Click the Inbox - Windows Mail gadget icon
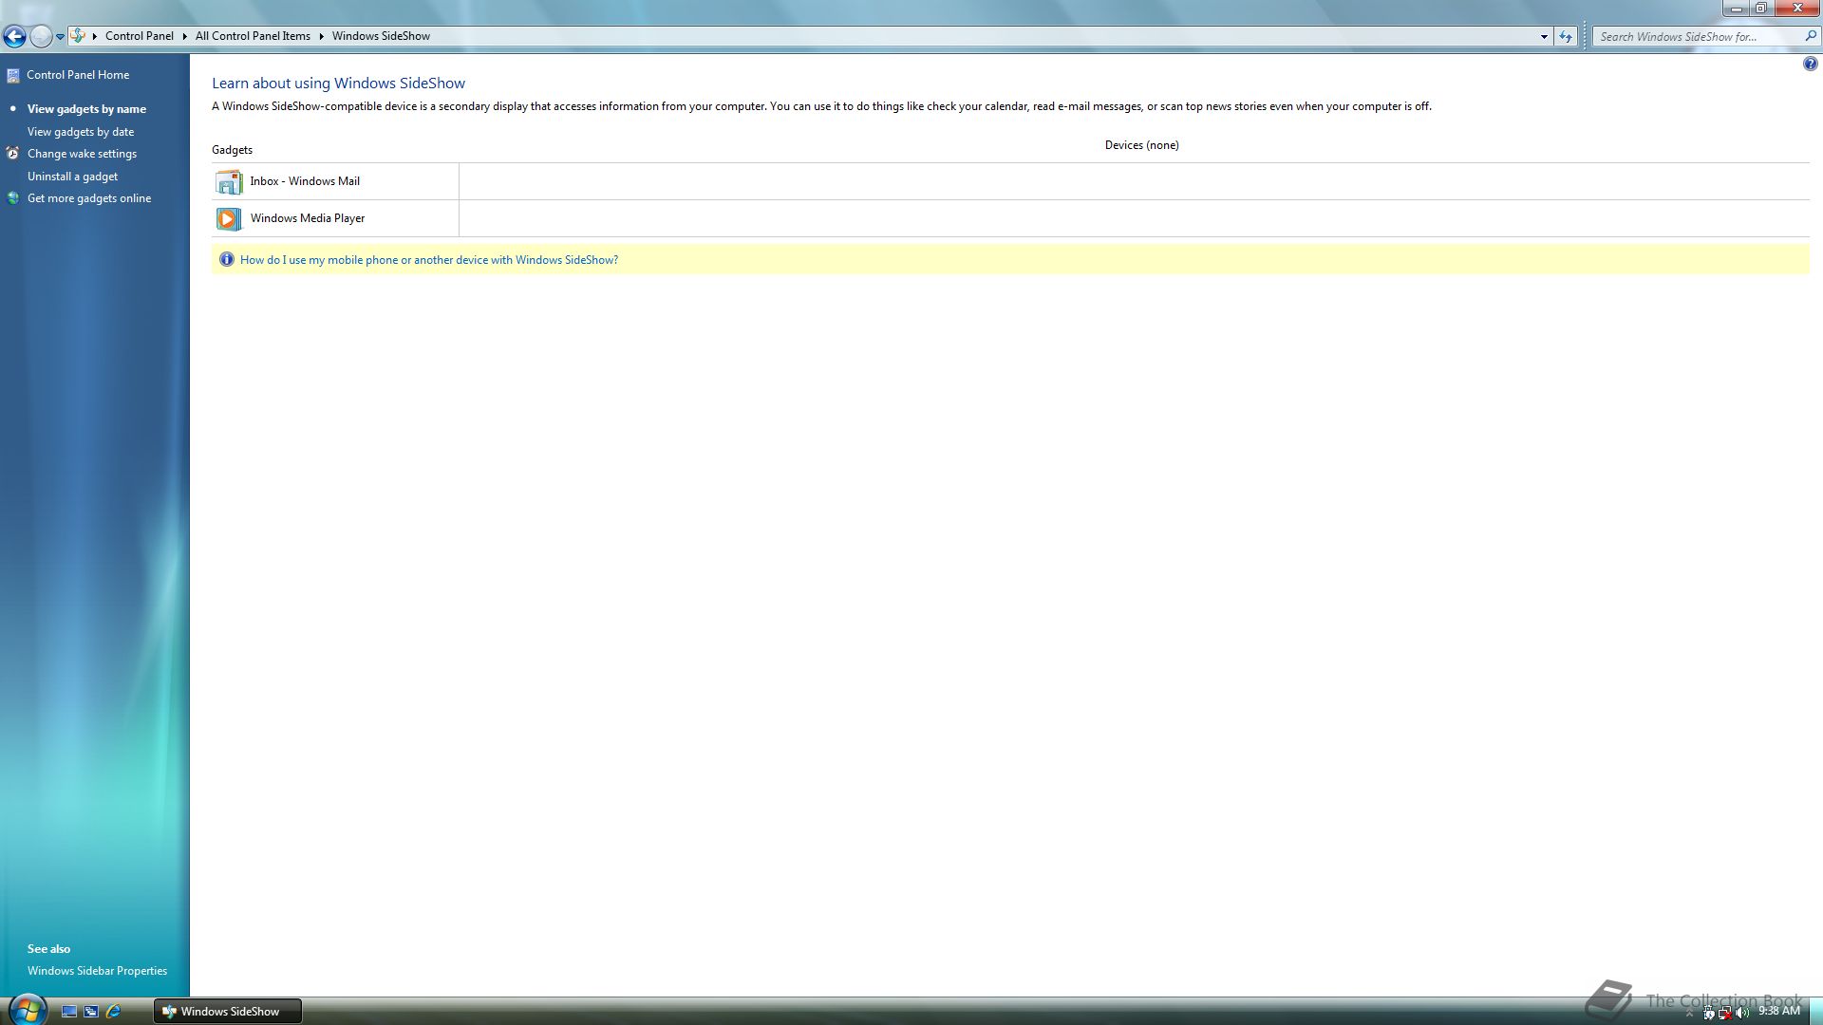The width and height of the screenshot is (1823, 1025). click(x=229, y=181)
